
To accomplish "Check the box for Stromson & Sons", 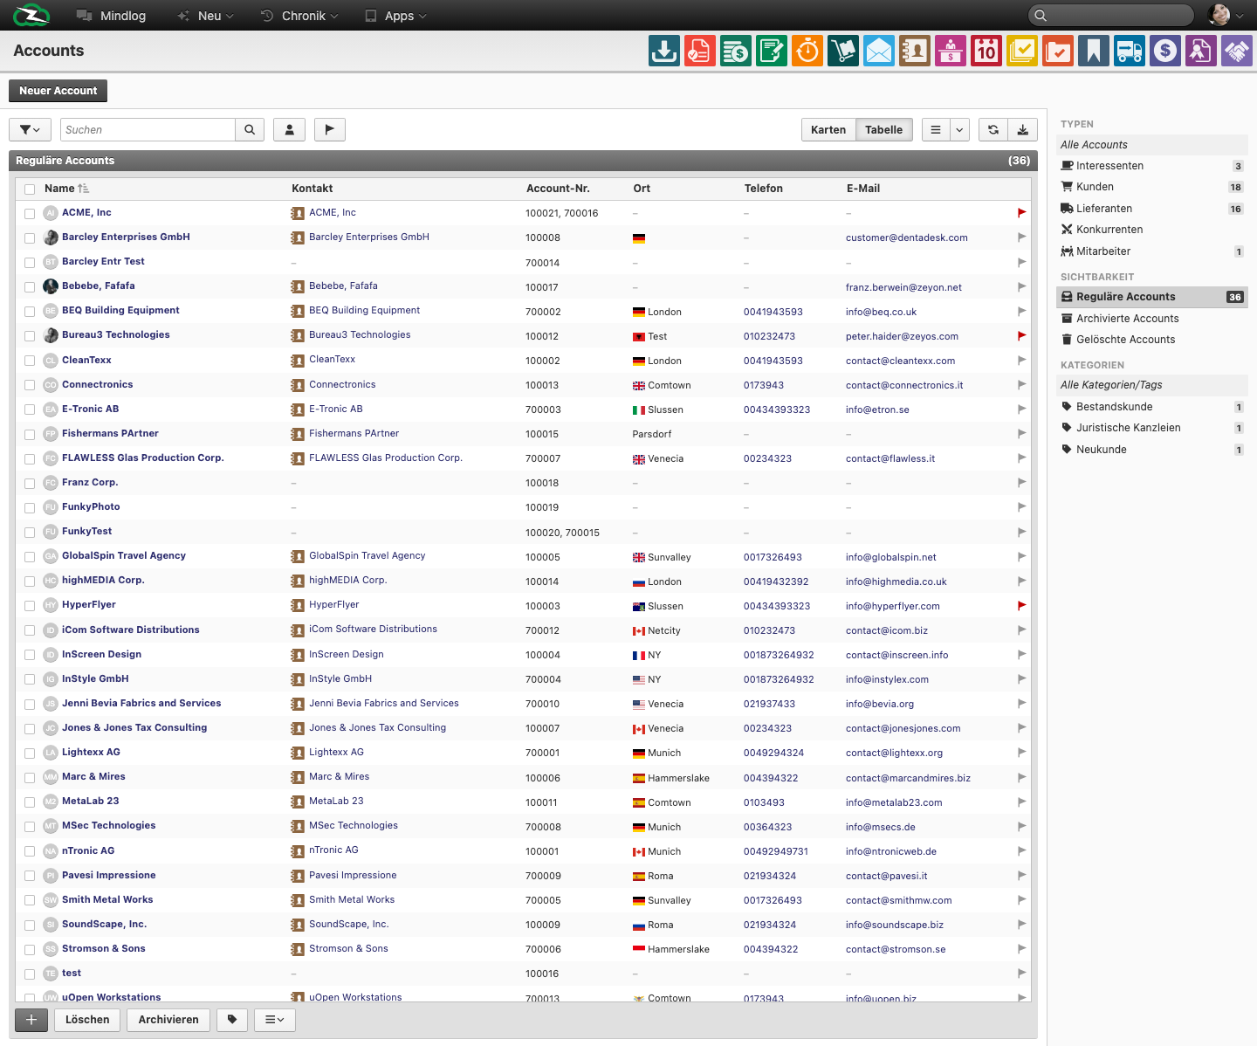I will pos(30,949).
